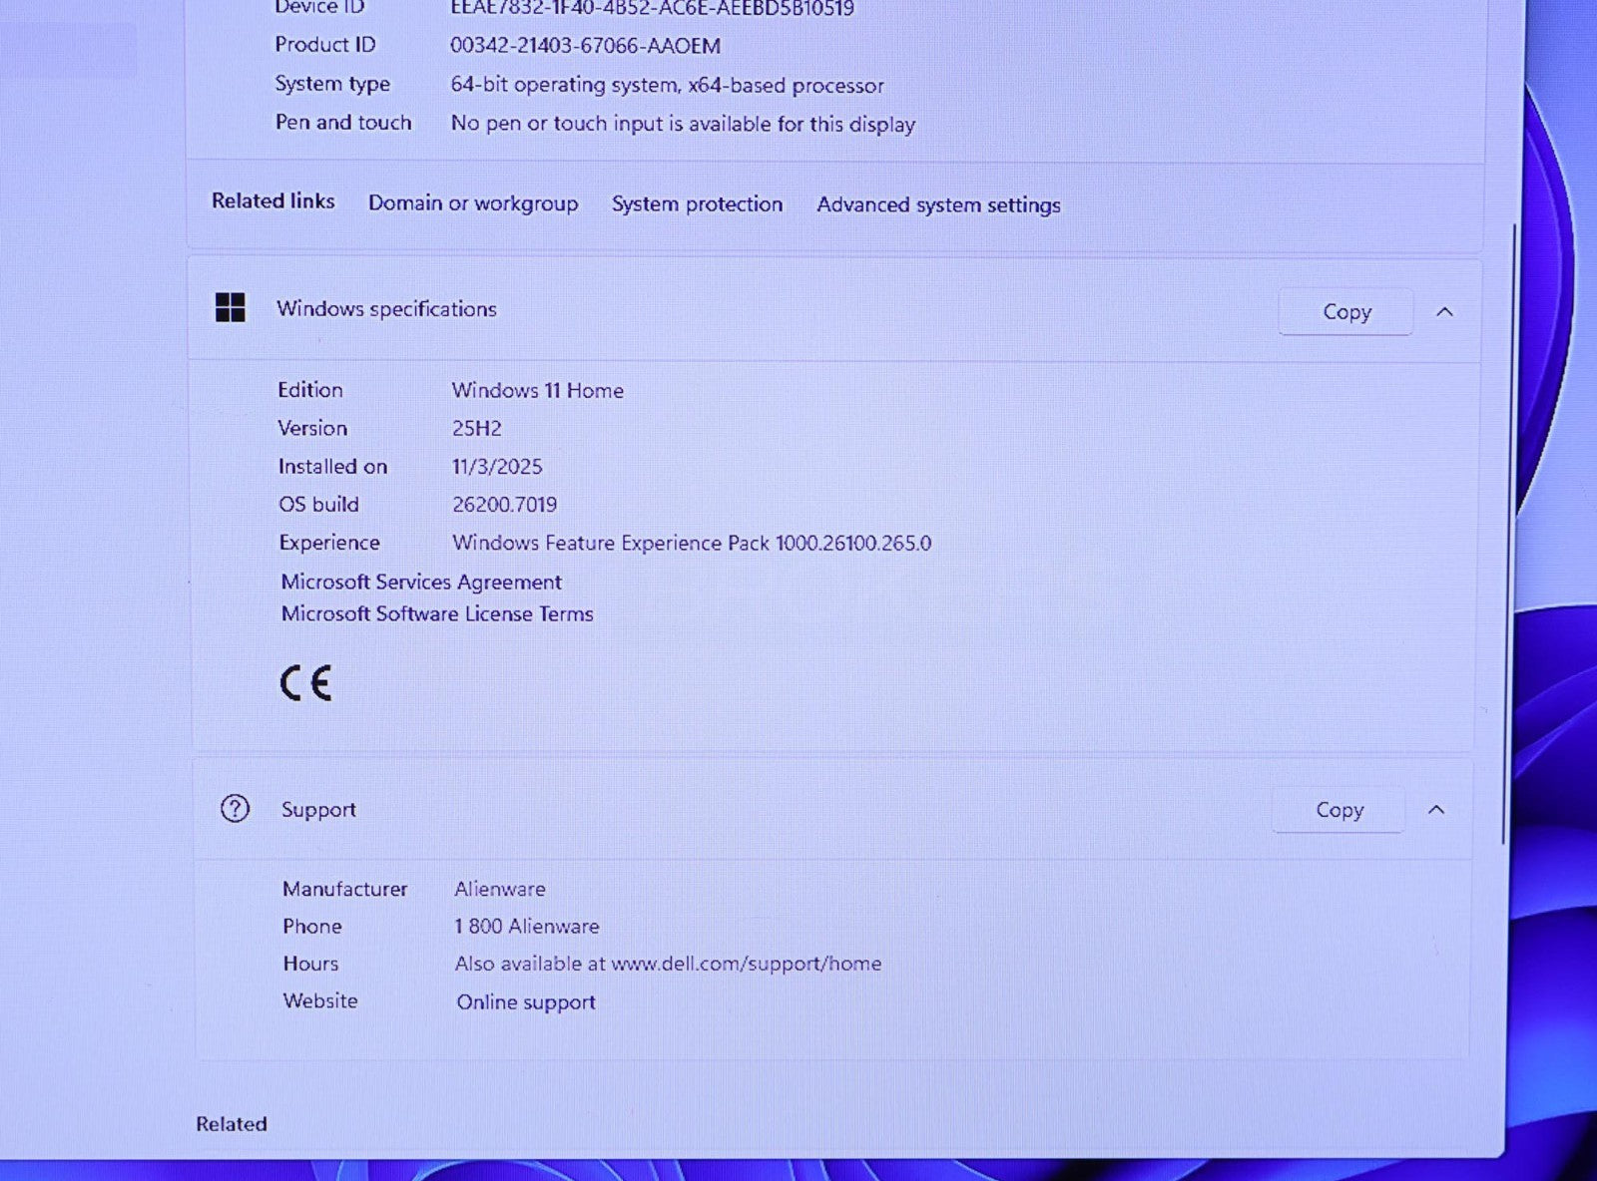Click the Version value 25H2
Screen dimensions: 1597x1181
click(476, 429)
